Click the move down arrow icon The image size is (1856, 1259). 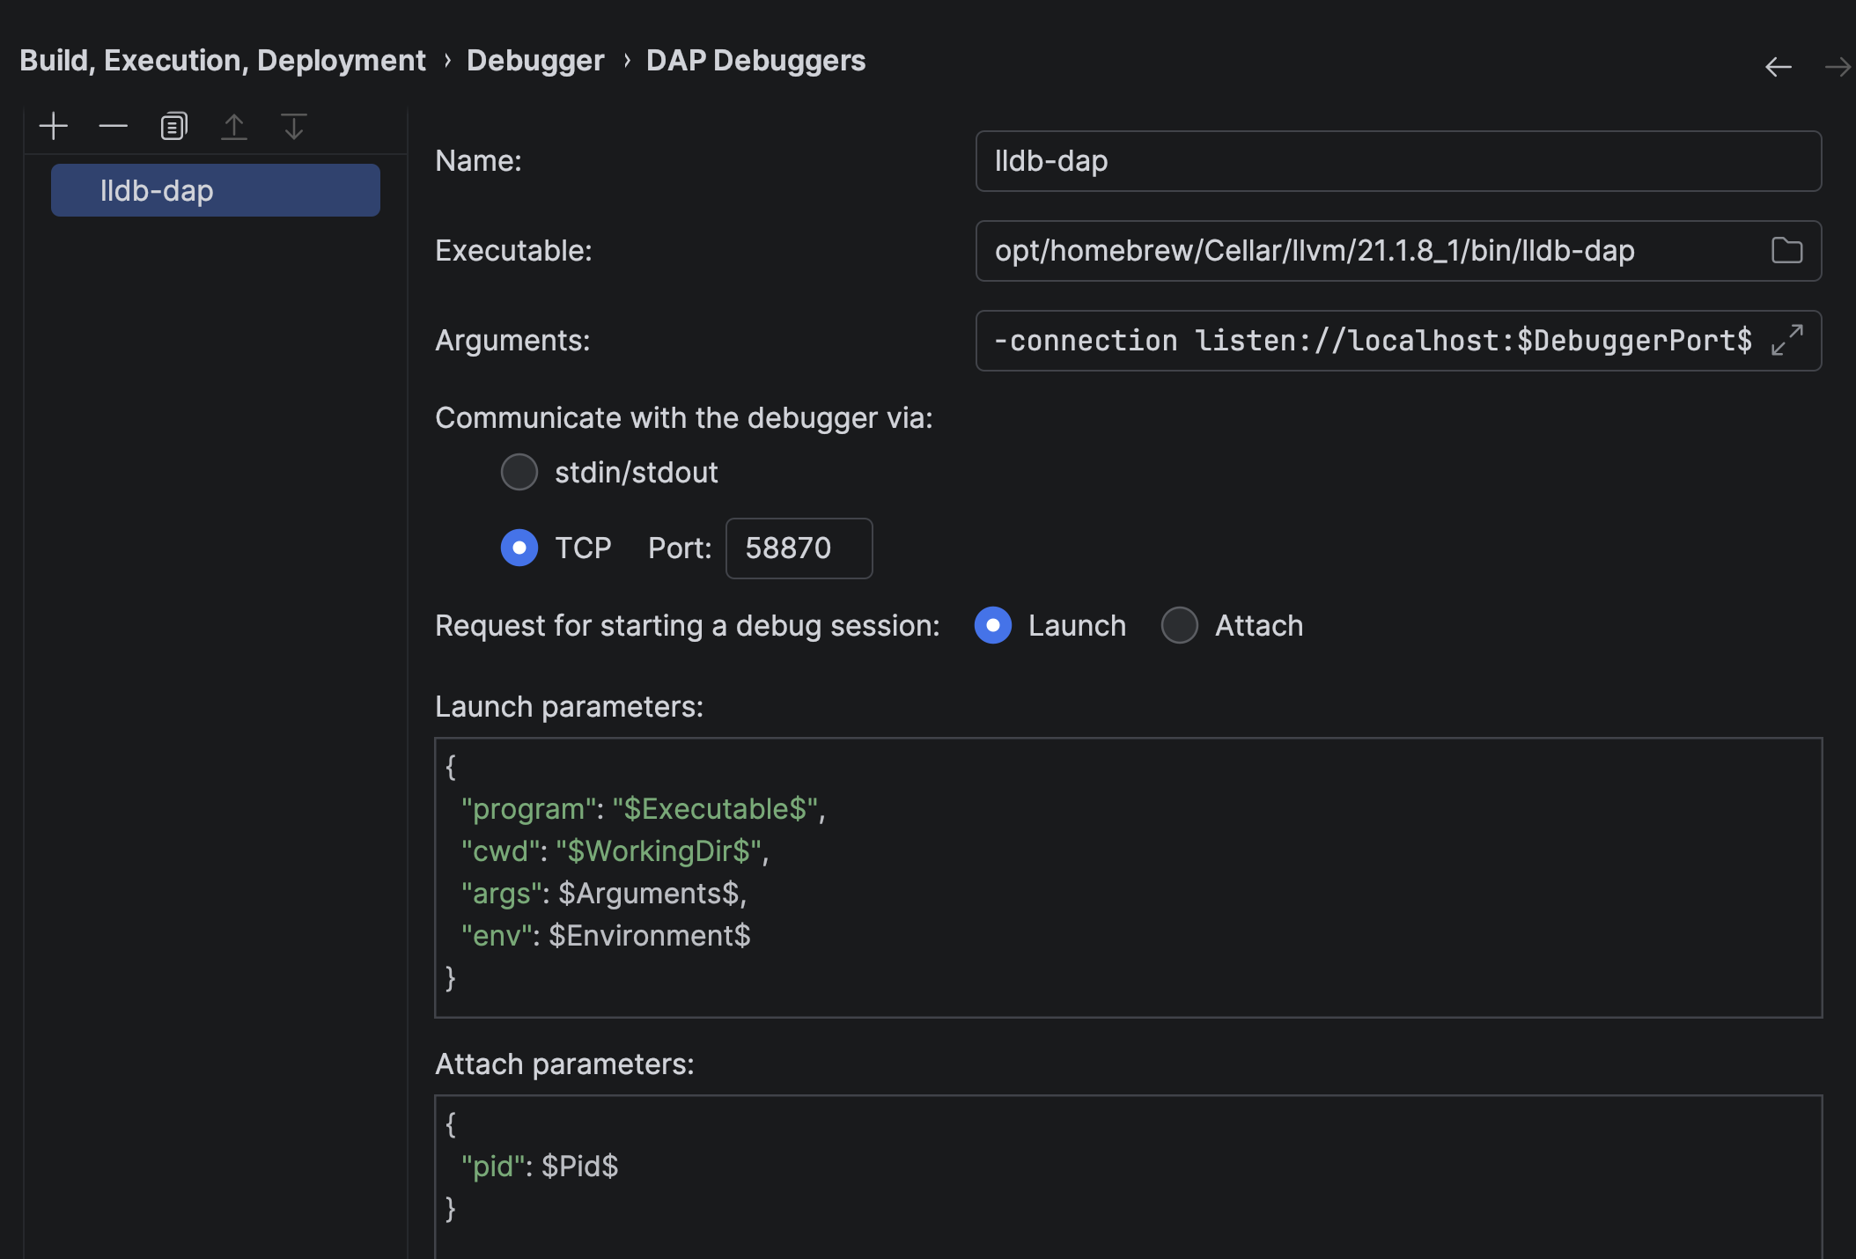[293, 127]
